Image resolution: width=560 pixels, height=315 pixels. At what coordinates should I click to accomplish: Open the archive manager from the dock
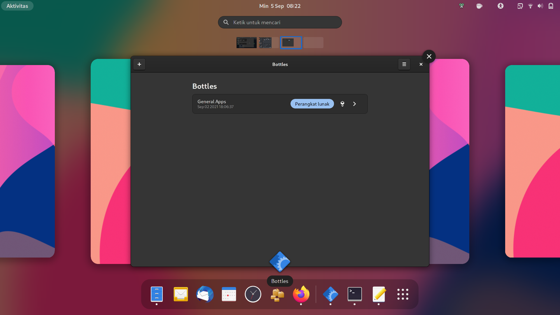pos(277,295)
